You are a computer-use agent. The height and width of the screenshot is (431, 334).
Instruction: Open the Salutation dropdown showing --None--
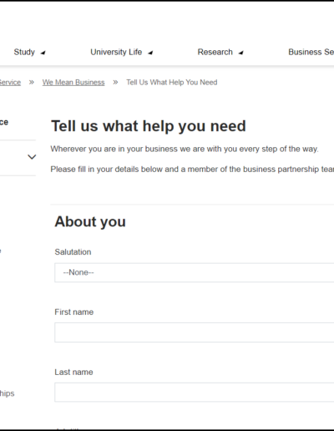tap(195, 272)
